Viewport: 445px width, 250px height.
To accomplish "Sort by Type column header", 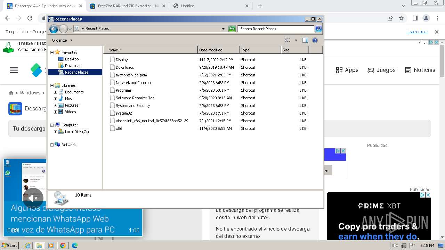I will click(x=260, y=50).
